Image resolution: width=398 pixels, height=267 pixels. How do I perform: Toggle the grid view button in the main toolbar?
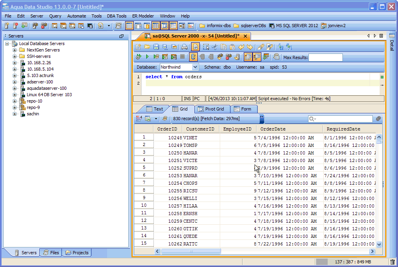coord(155,26)
